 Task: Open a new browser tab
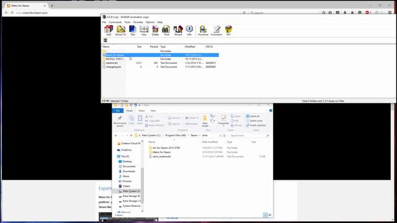(x=52, y=6)
